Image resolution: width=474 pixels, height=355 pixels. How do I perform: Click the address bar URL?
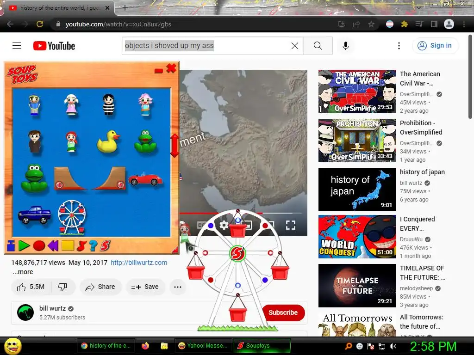pyautogui.click(x=118, y=24)
